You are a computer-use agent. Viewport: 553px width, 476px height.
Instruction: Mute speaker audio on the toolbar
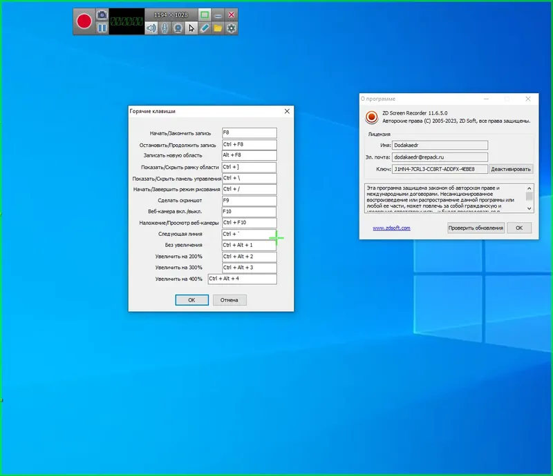click(152, 28)
